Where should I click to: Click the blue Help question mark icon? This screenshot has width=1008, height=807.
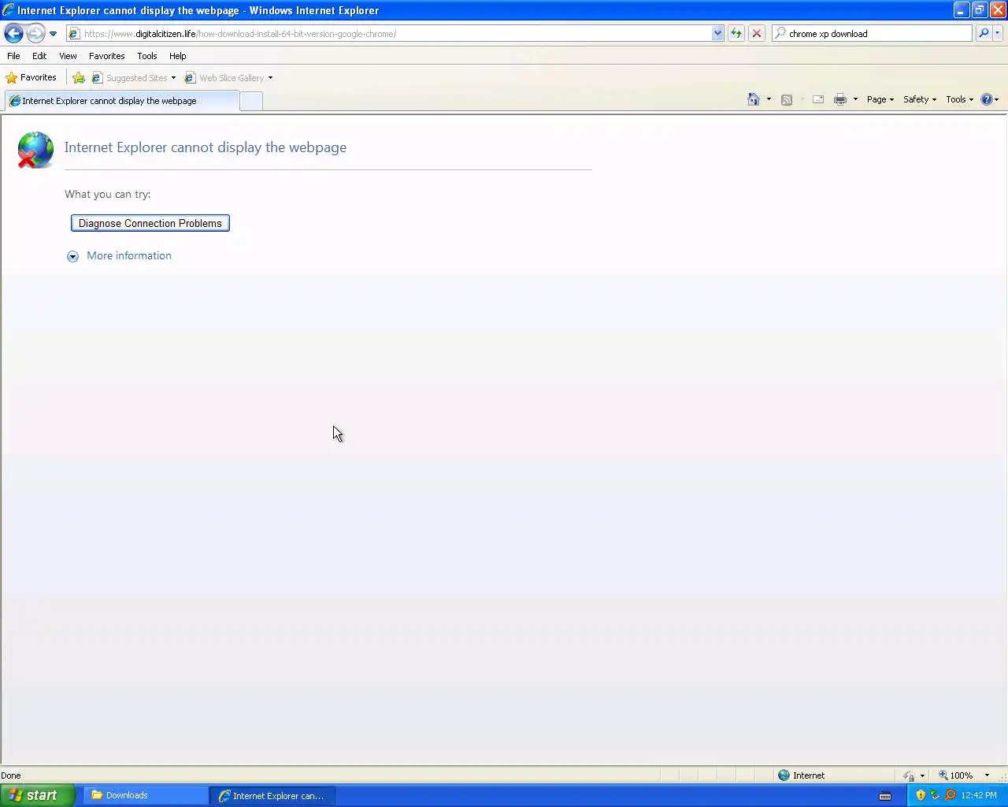point(987,99)
